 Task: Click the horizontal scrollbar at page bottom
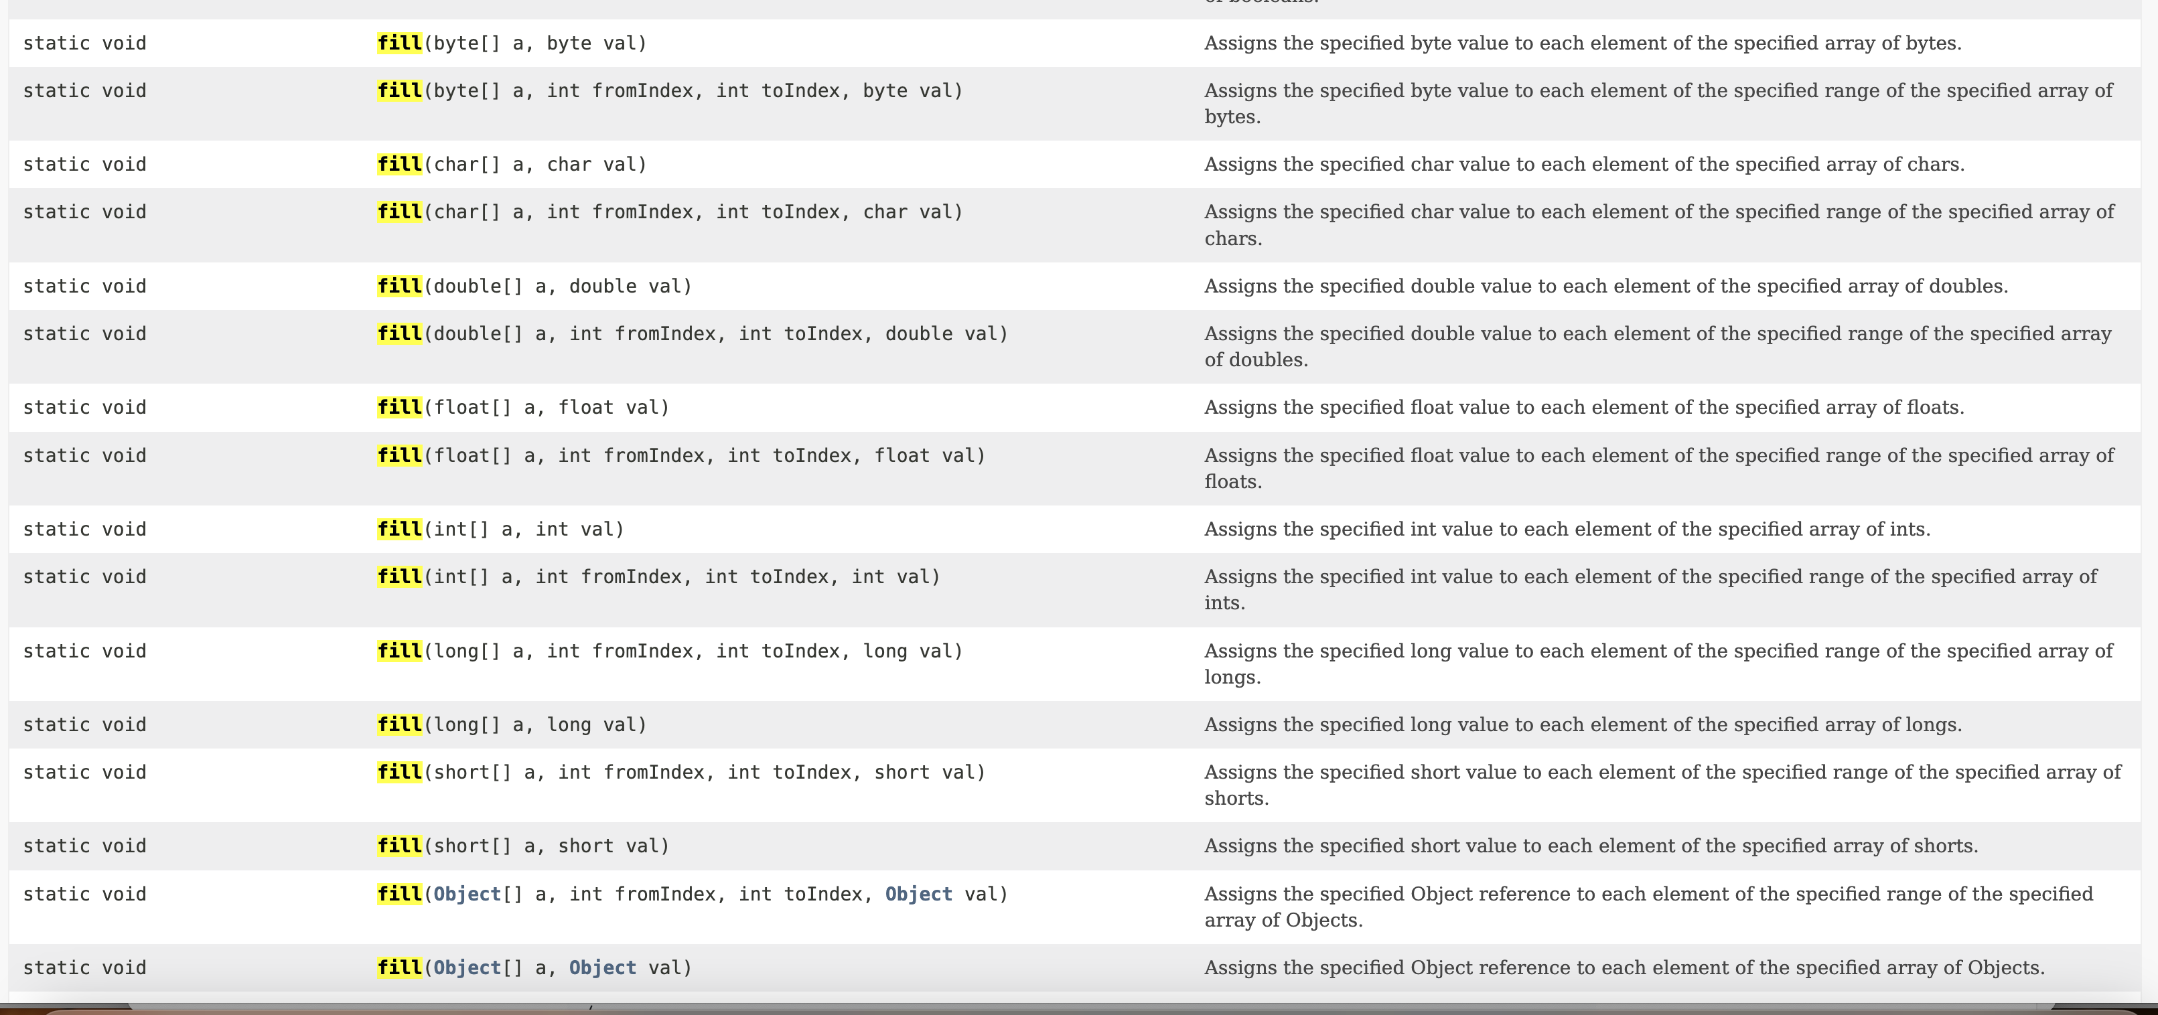(1089, 1006)
